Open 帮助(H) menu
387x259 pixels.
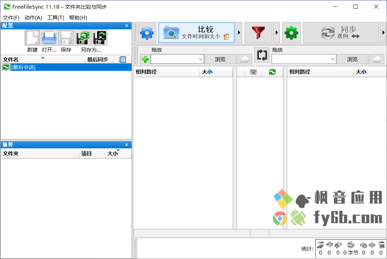click(x=78, y=18)
